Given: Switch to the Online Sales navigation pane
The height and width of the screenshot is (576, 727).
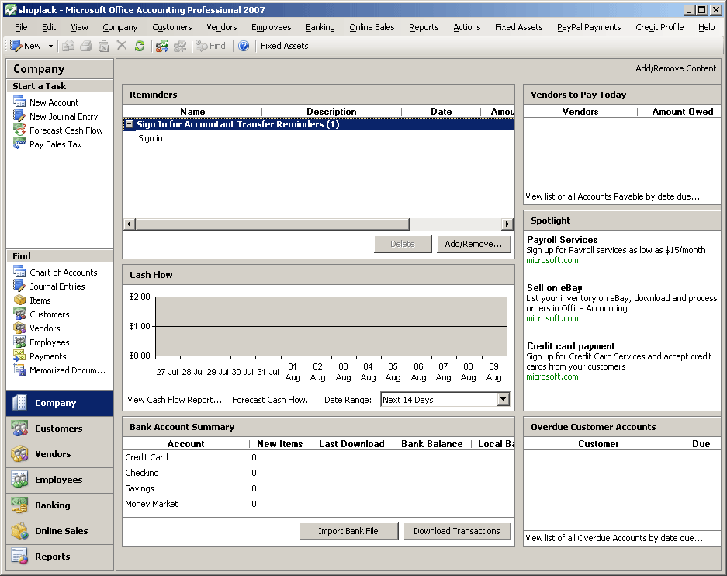Looking at the screenshot, I should 60,531.
